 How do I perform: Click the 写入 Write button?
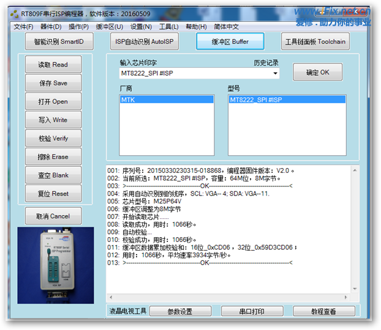[x=53, y=120]
